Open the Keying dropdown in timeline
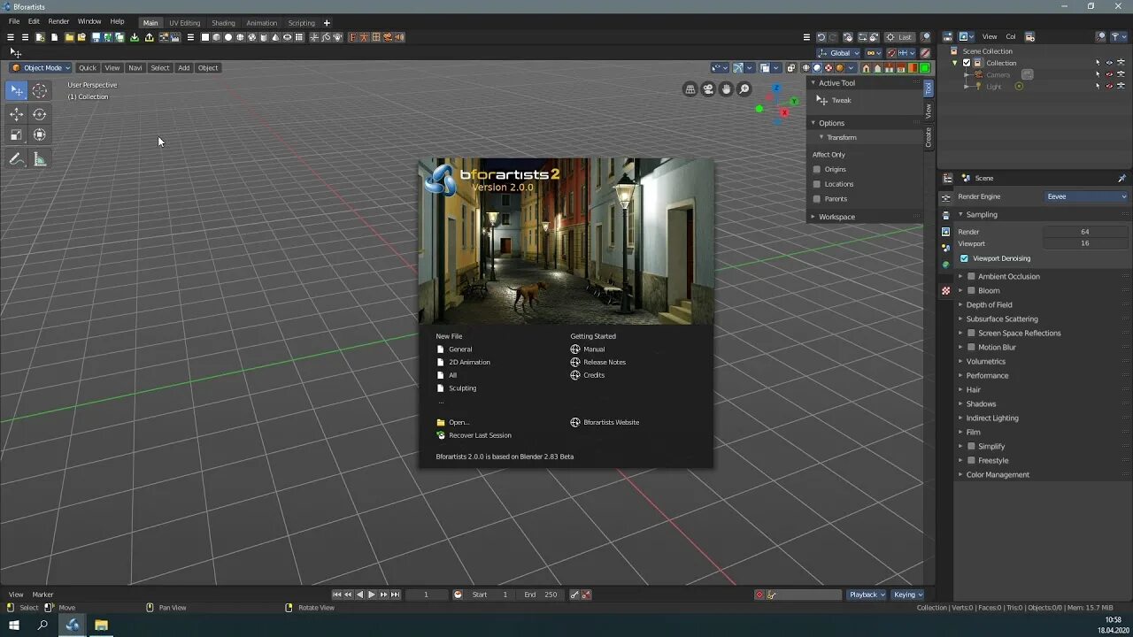 908,595
